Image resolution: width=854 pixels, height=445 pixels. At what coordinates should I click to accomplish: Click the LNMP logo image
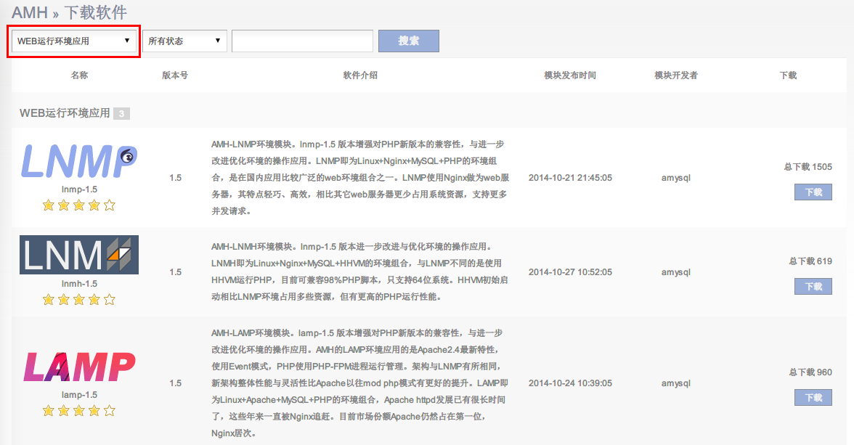coord(79,161)
